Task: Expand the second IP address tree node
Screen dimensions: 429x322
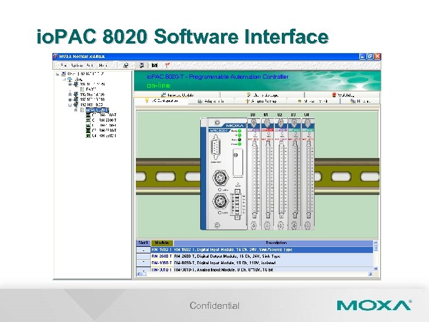Action: point(70,94)
